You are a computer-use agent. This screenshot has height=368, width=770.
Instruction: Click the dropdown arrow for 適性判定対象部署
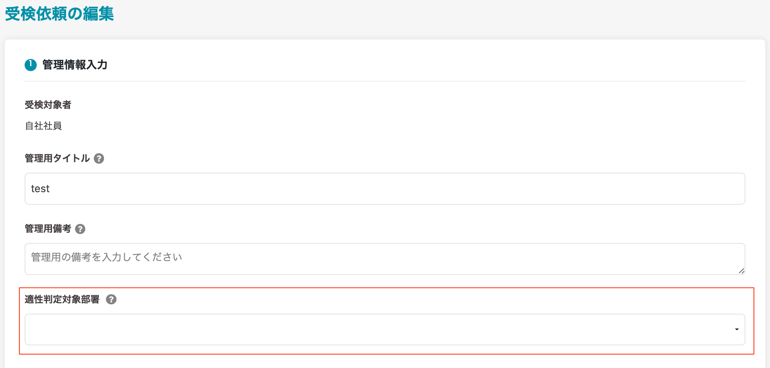[737, 330]
